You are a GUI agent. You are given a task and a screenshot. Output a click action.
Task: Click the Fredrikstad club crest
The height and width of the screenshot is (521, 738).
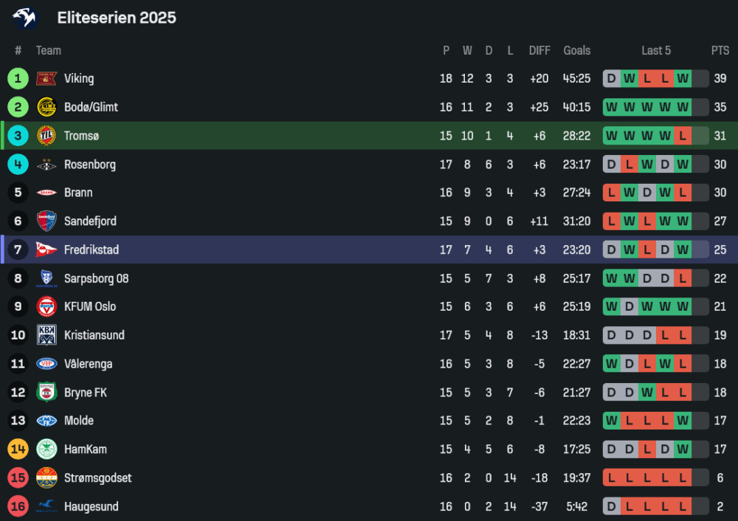(46, 249)
